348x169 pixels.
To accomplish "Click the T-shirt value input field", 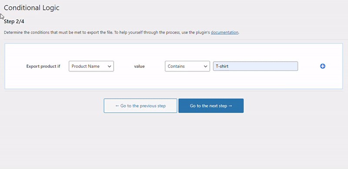I will coord(255,66).
